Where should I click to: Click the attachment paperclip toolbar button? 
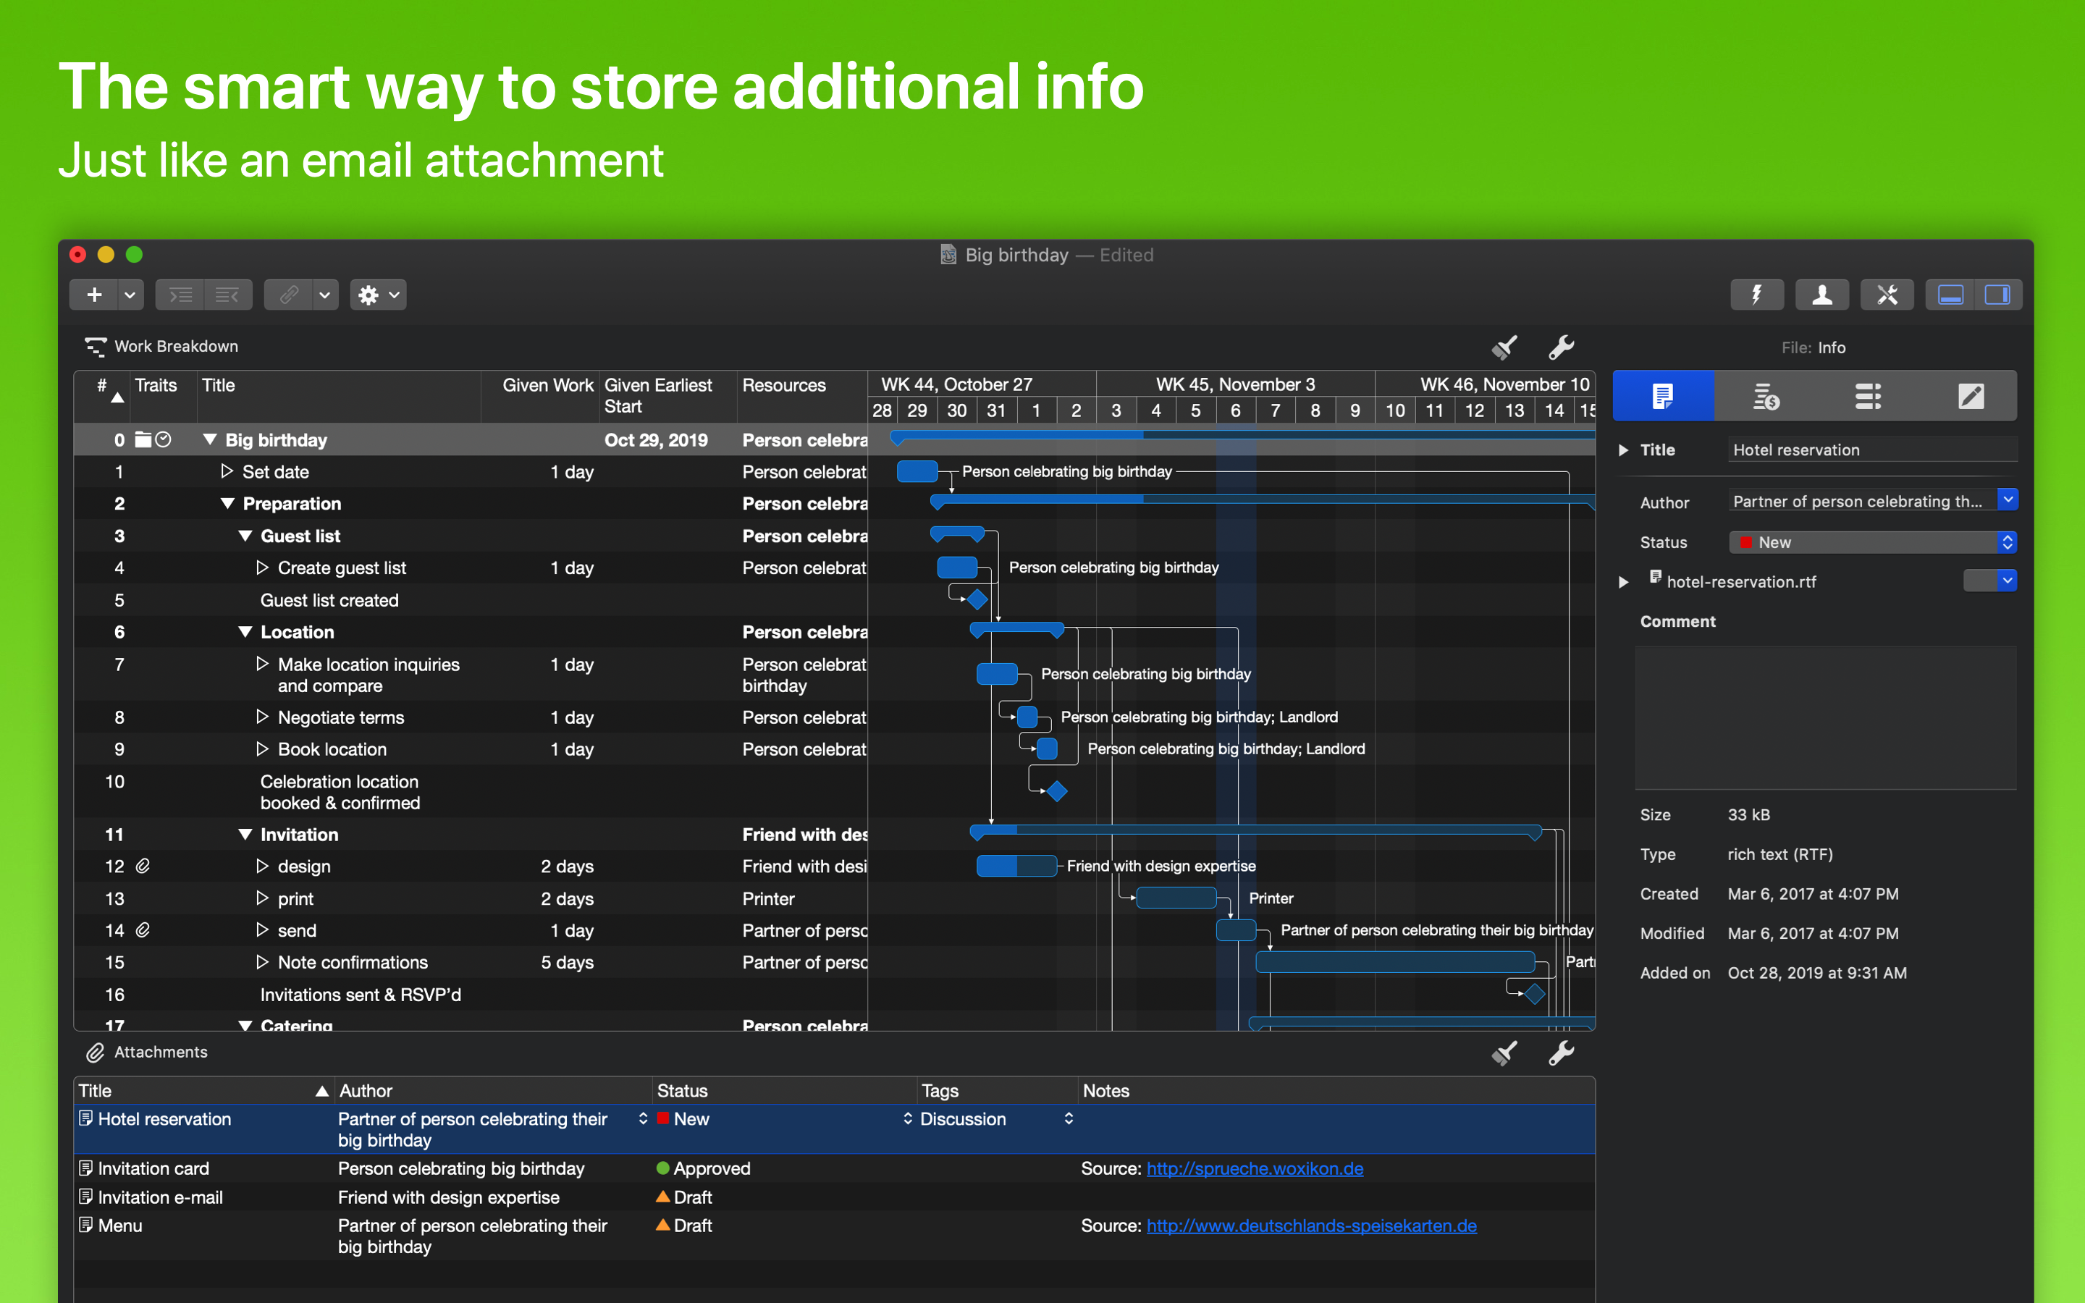(x=290, y=295)
